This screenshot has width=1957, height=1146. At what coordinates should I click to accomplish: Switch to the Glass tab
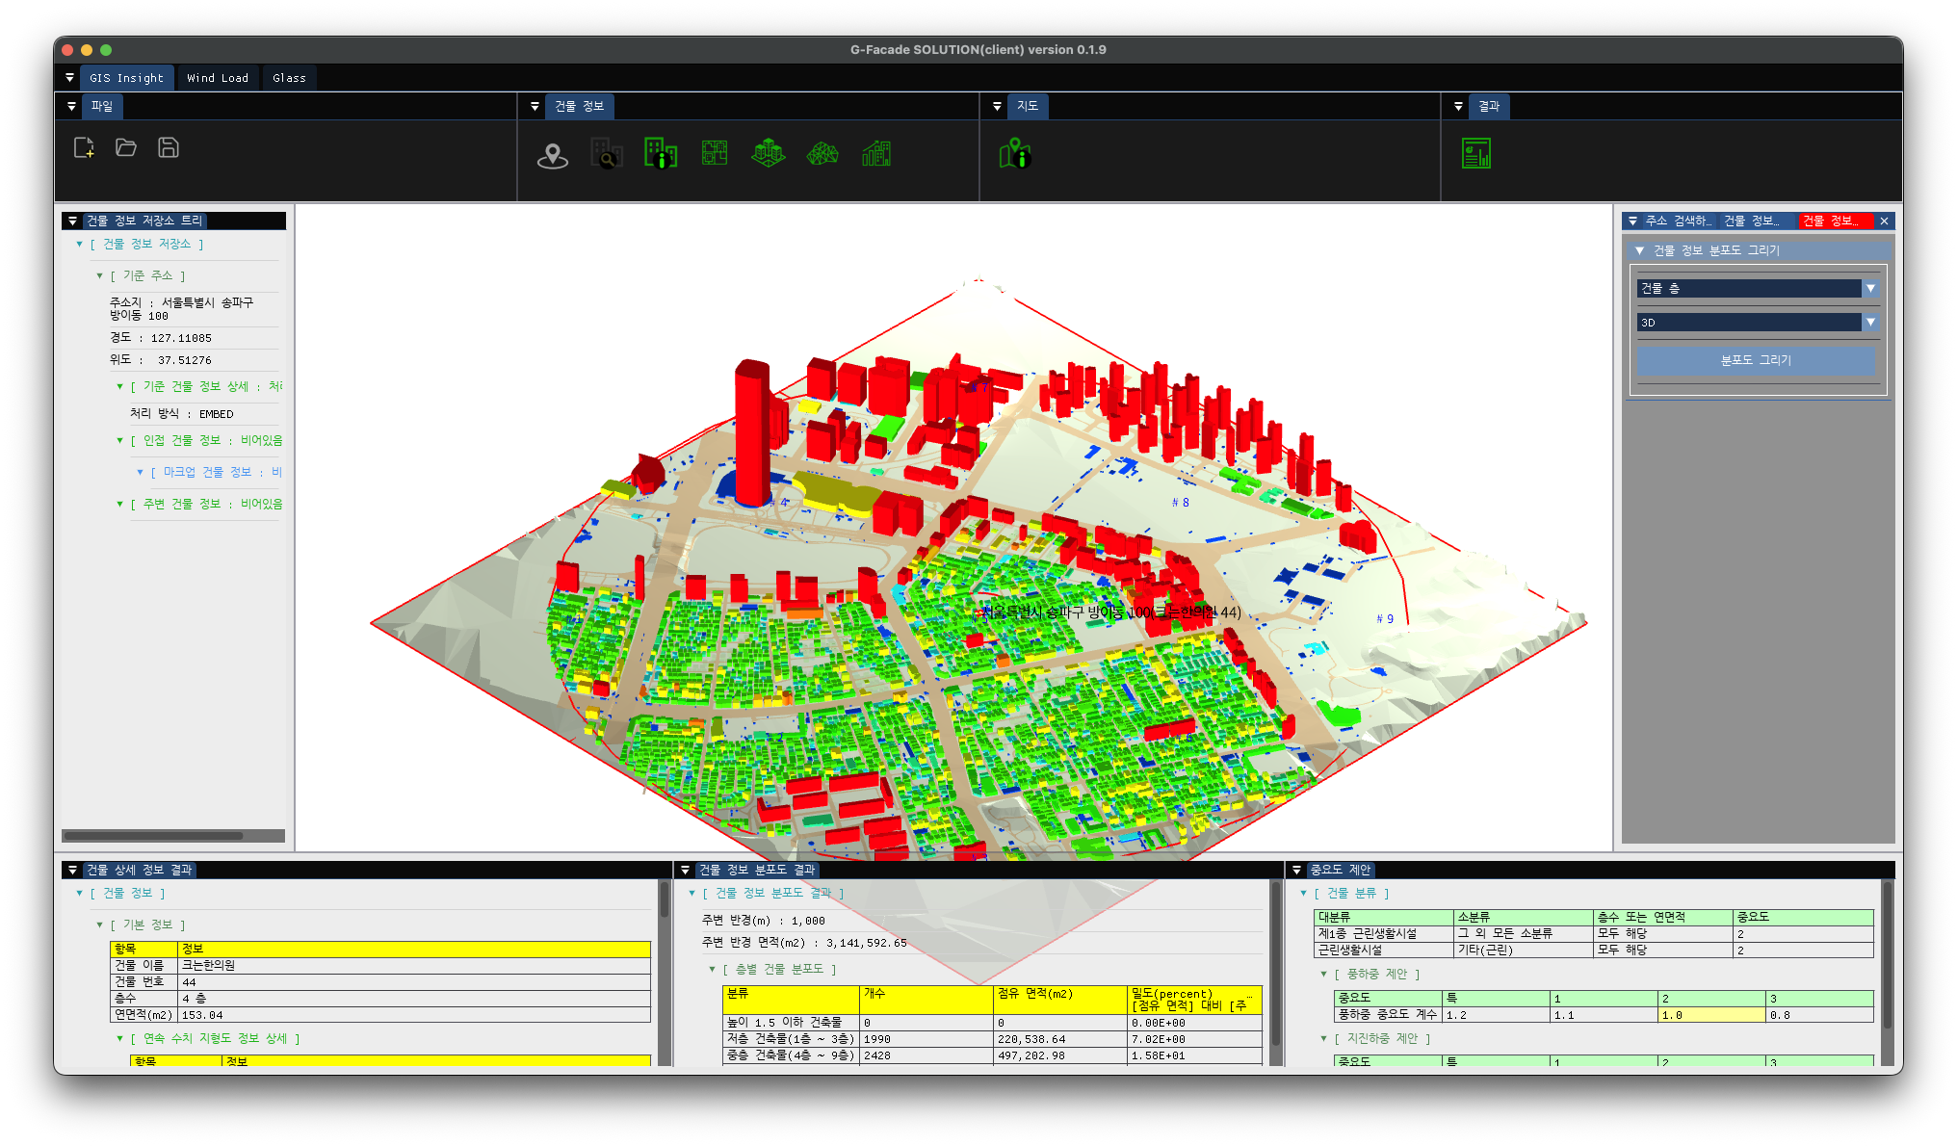pos(289,78)
